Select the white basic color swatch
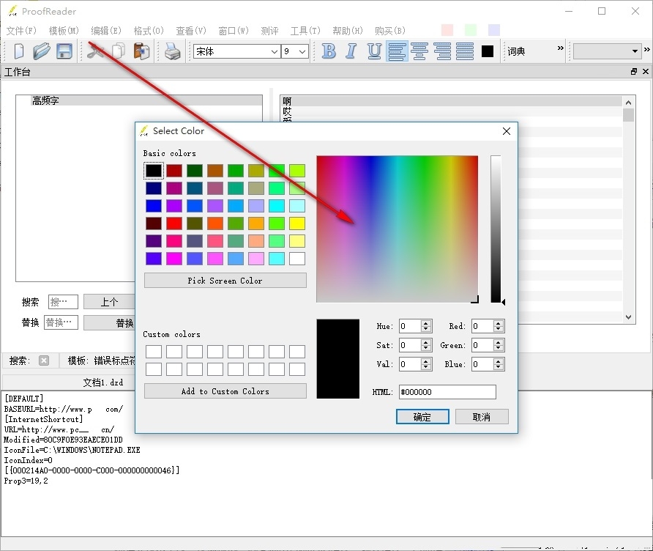 tap(296, 259)
